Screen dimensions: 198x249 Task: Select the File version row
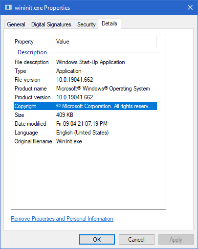(85, 80)
